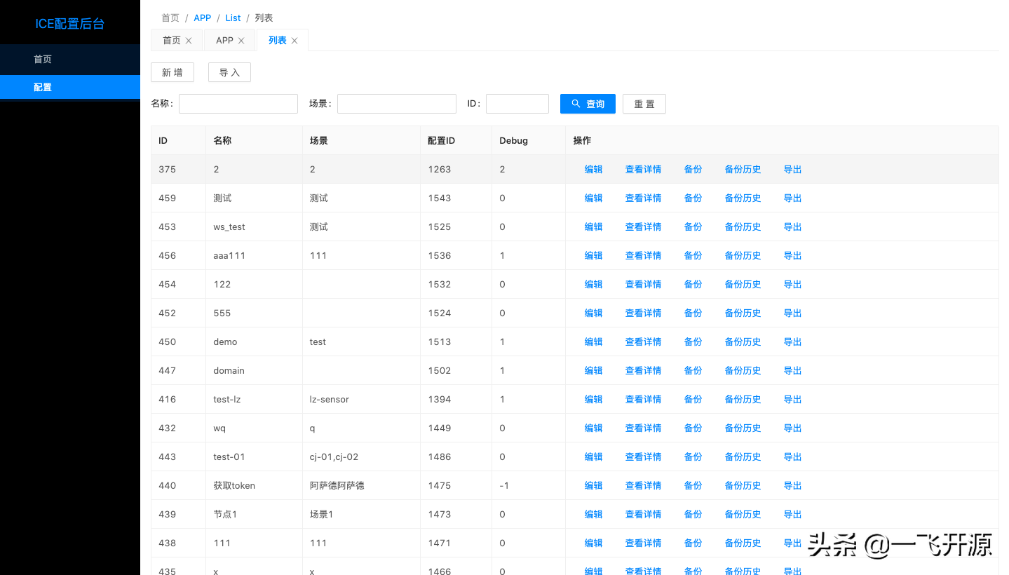Click the scene cell 场景1

tap(321, 514)
